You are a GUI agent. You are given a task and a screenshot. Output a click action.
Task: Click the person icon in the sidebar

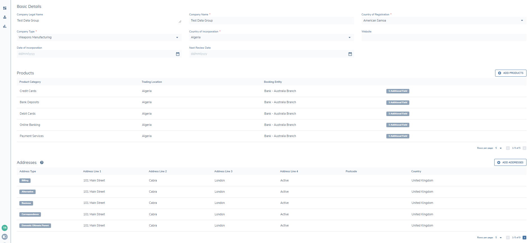coord(5,17)
